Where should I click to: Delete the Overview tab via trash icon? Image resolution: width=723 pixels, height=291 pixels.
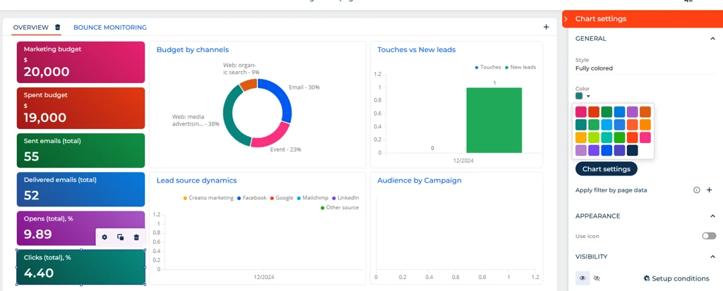click(58, 27)
